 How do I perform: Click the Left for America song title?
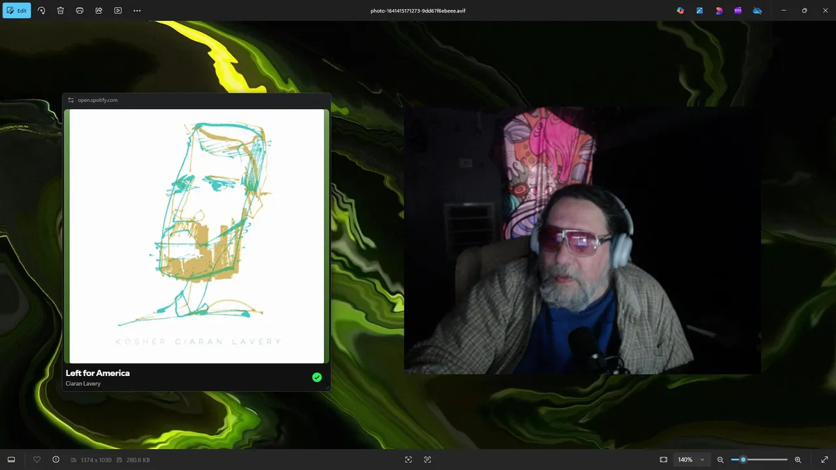97,373
